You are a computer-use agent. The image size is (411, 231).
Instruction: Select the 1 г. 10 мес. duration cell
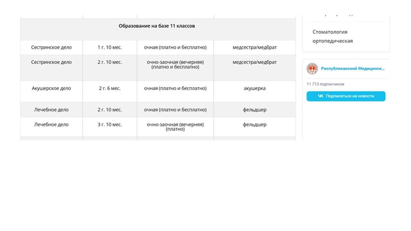coord(109,47)
